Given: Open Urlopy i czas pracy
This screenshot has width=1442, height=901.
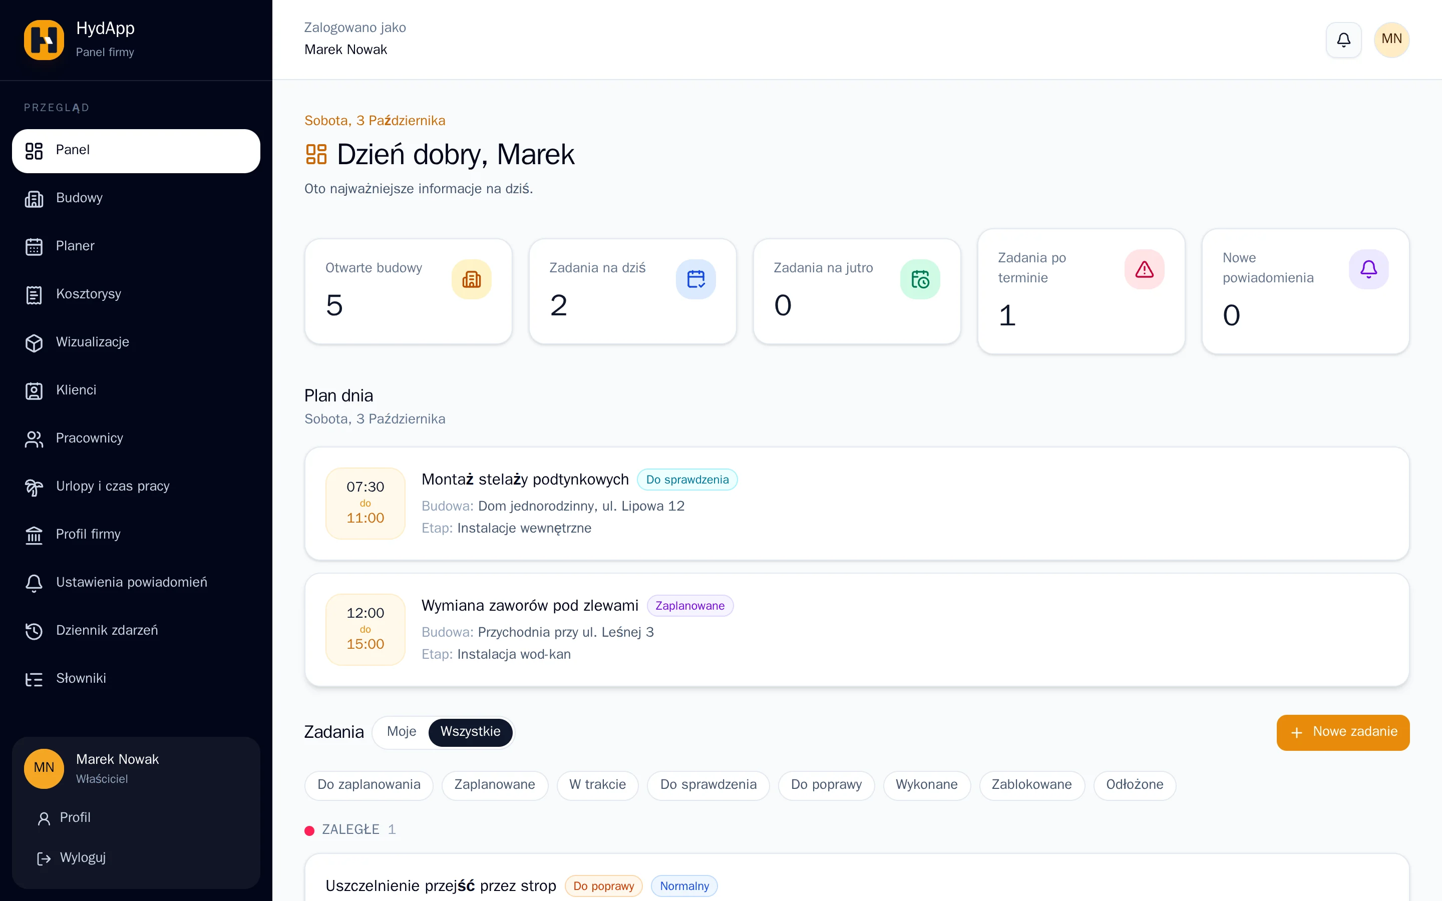Looking at the screenshot, I should point(136,487).
